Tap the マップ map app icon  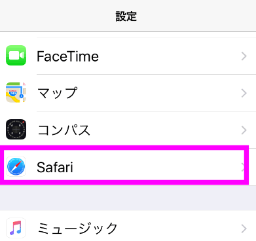click(x=16, y=92)
